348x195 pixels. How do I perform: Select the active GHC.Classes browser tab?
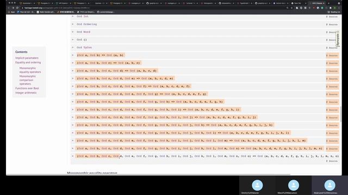318,3
